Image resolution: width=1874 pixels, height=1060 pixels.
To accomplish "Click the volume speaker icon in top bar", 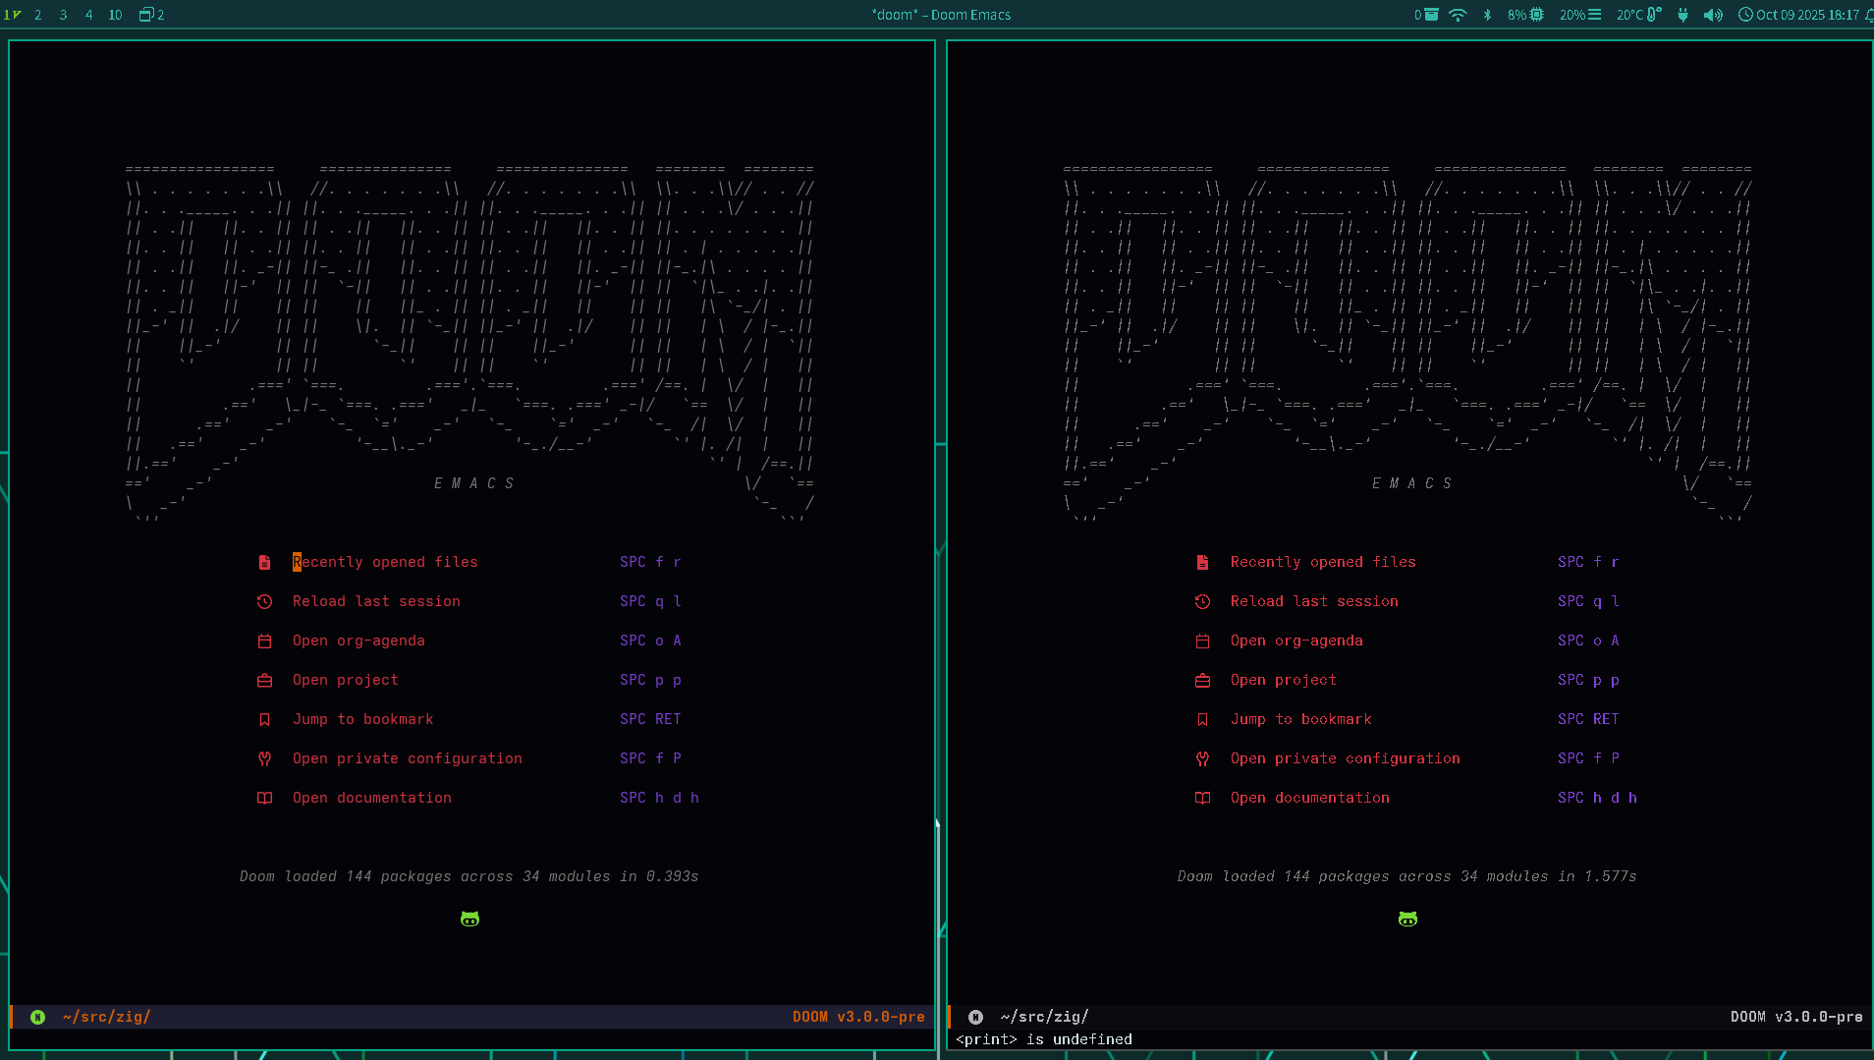I will tap(1713, 15).
